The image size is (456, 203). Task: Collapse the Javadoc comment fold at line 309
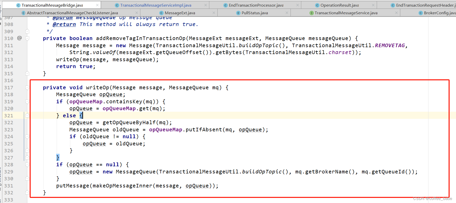coord(27,31)
